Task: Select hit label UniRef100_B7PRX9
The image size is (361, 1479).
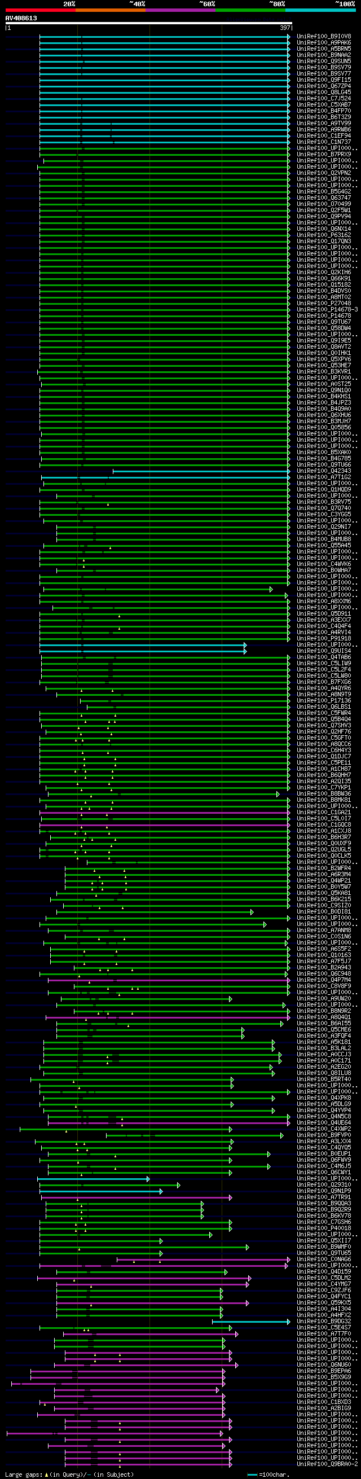Action: click(324, 155)
